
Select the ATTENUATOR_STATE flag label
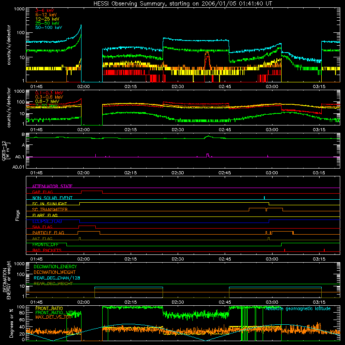click(x=52, y=186)
